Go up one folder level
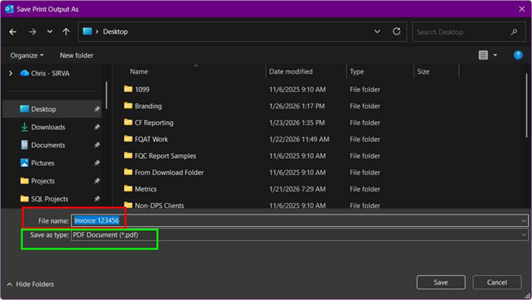 click(66, 31)
